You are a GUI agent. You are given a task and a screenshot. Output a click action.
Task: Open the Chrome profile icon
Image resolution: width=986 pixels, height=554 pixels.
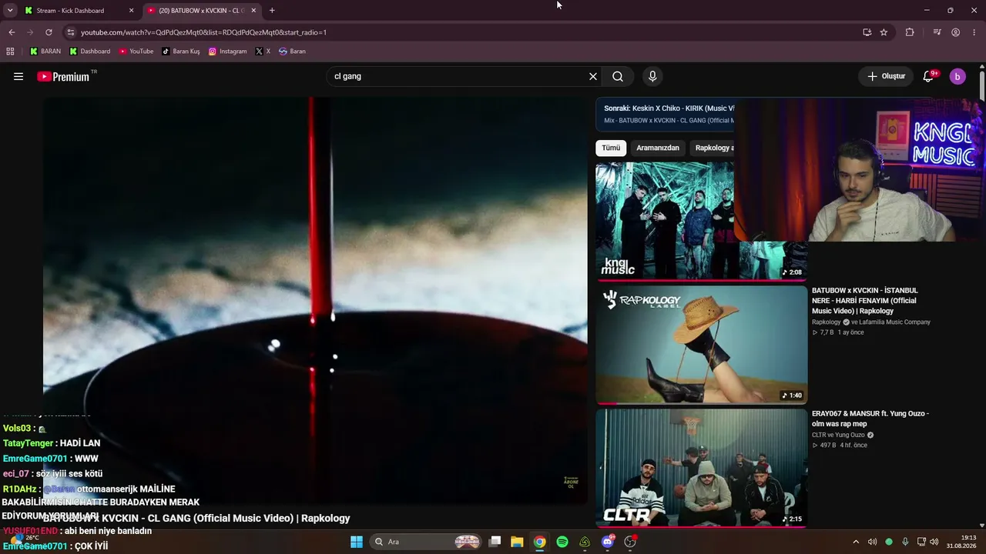pos(955,32)
